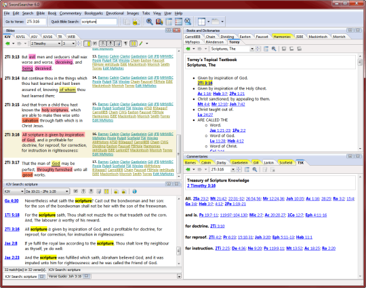
Task: Follow the highlighted 2Ti 3:16 link in Torrey's
Action: pyautogui.click(x=205, y=83)
